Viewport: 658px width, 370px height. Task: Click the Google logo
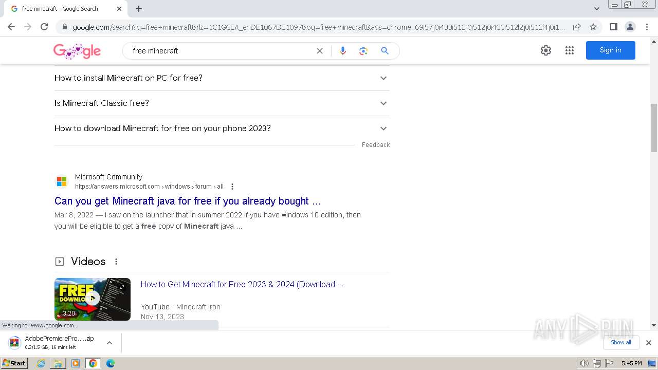coord(77,51)
